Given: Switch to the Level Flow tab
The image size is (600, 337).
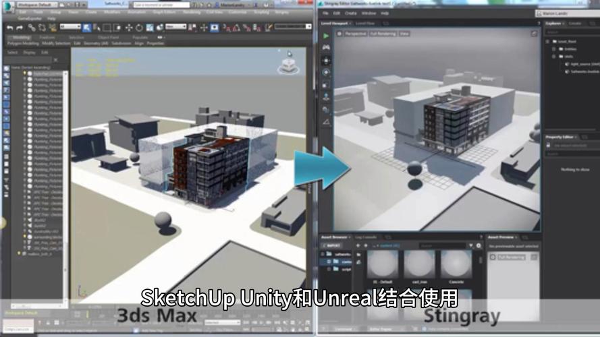Looking at the screenshot, I should tap(365, 24).
